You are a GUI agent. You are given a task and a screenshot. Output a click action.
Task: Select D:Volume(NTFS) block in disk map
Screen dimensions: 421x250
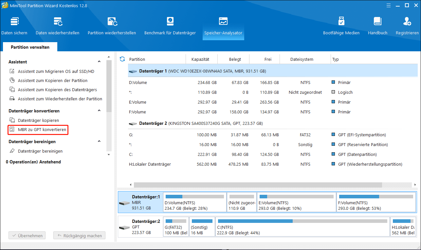[x=195, y=203]
